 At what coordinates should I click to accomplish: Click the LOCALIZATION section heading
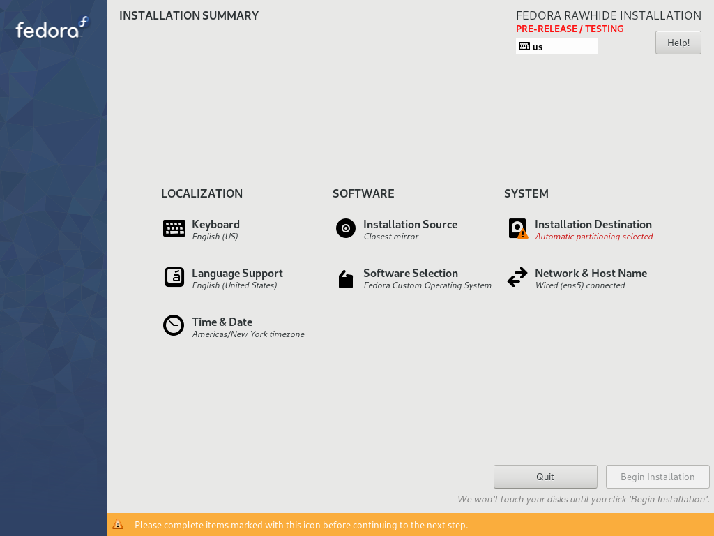click(x=202, y=193)
